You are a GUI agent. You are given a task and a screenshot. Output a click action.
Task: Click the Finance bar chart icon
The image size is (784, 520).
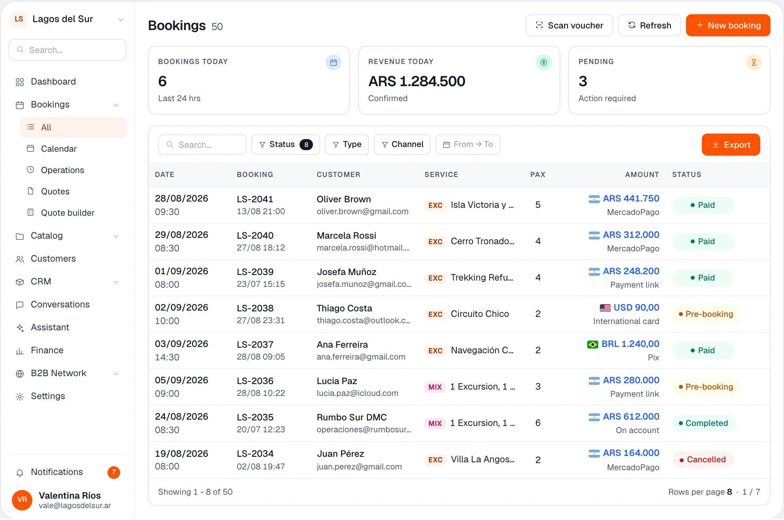[x=20, y=350]
